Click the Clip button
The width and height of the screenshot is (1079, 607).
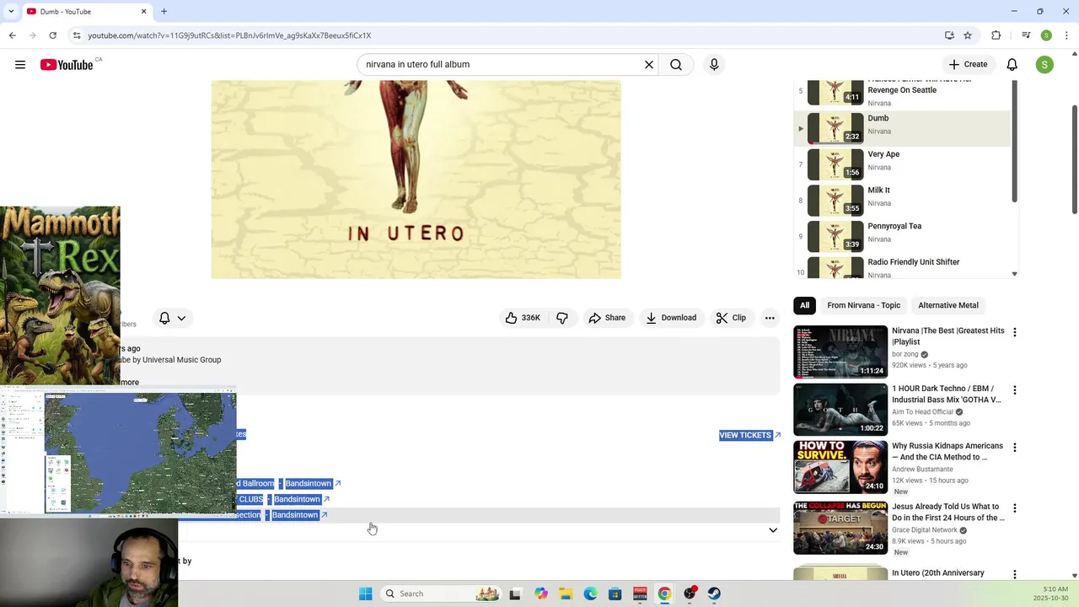click(731, 318)
